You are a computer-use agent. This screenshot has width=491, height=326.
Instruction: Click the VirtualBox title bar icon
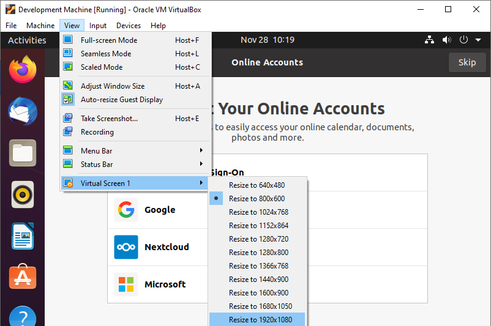pos(10,9)
